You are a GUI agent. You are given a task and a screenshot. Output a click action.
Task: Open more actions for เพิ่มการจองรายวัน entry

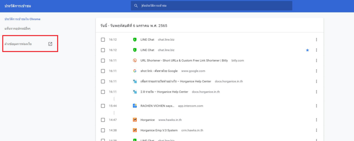click(x=316, y=82)
